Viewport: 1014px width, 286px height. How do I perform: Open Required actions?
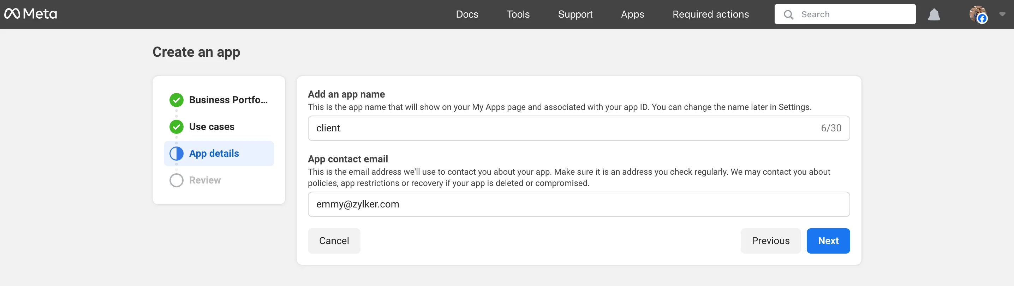710,14
